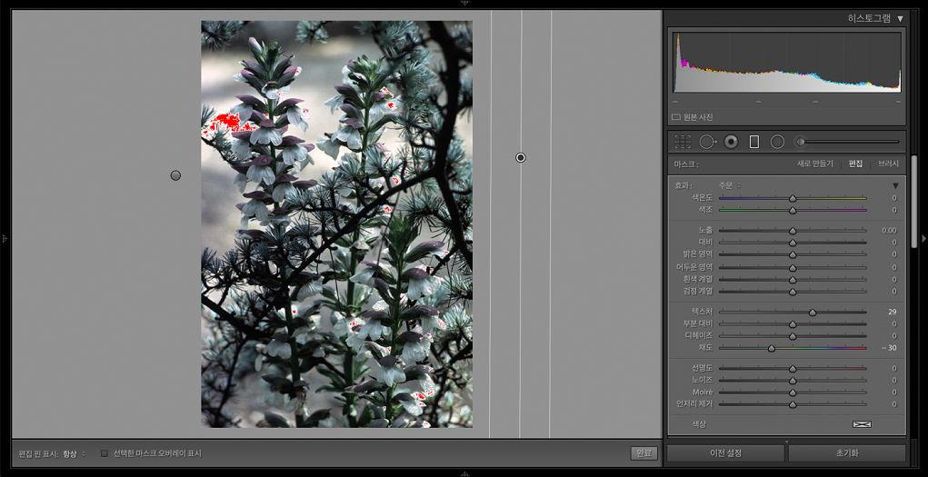Click the histogram graph area
The image size is (928, 477).
tap(787, 62)
